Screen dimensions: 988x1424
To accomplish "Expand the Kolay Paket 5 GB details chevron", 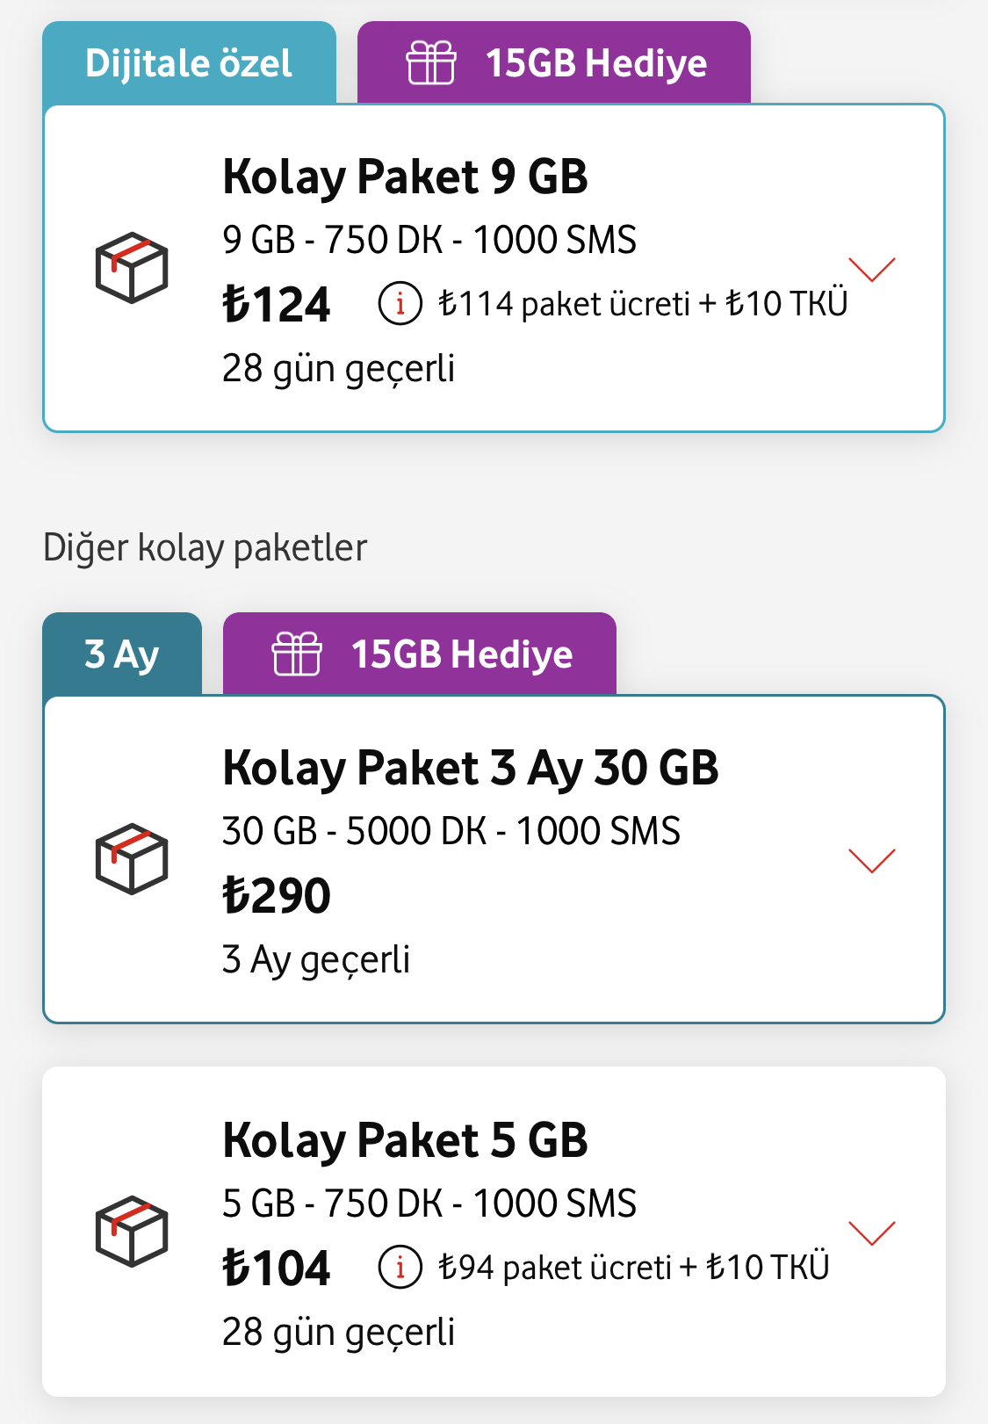I will 872,1233.
